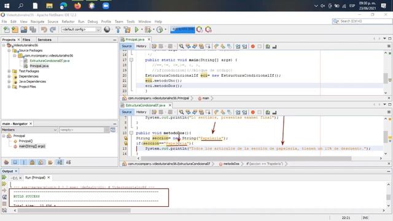Click the Debug Project toolbar icon

(x=148, y=29)
